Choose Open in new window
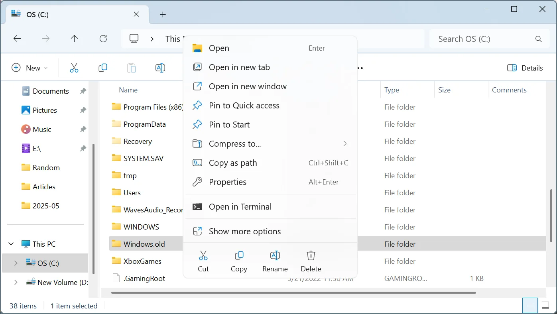This screenshot has width=557, height=314. click(270, 86)
